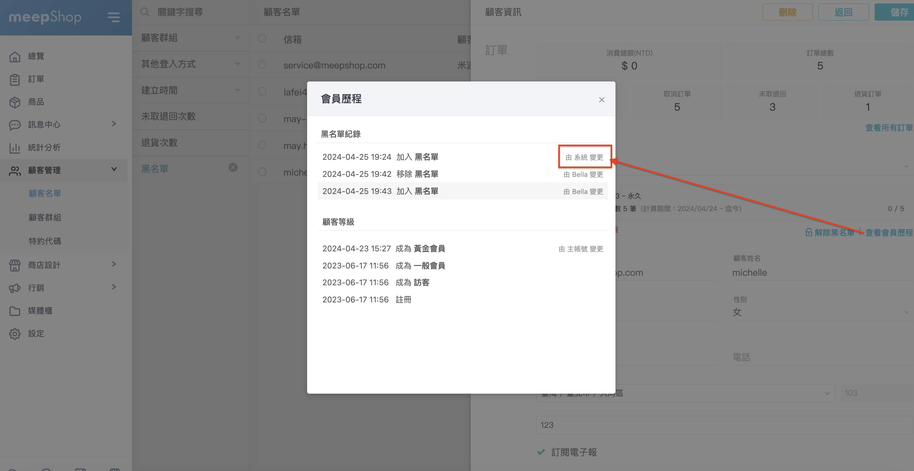Clear the 黑名單 filter with x icon
Screen dimensions: 914x471
(x=233, y=168)
